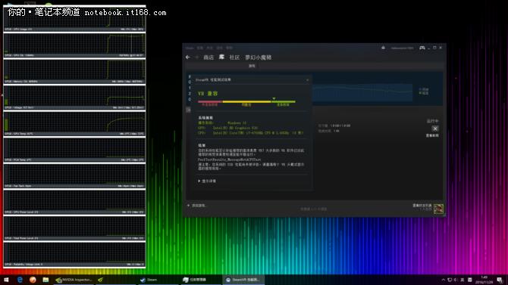Click the Steam notification icon in the title bar
The image size is (508, 285).
click(x=383, y=48)
